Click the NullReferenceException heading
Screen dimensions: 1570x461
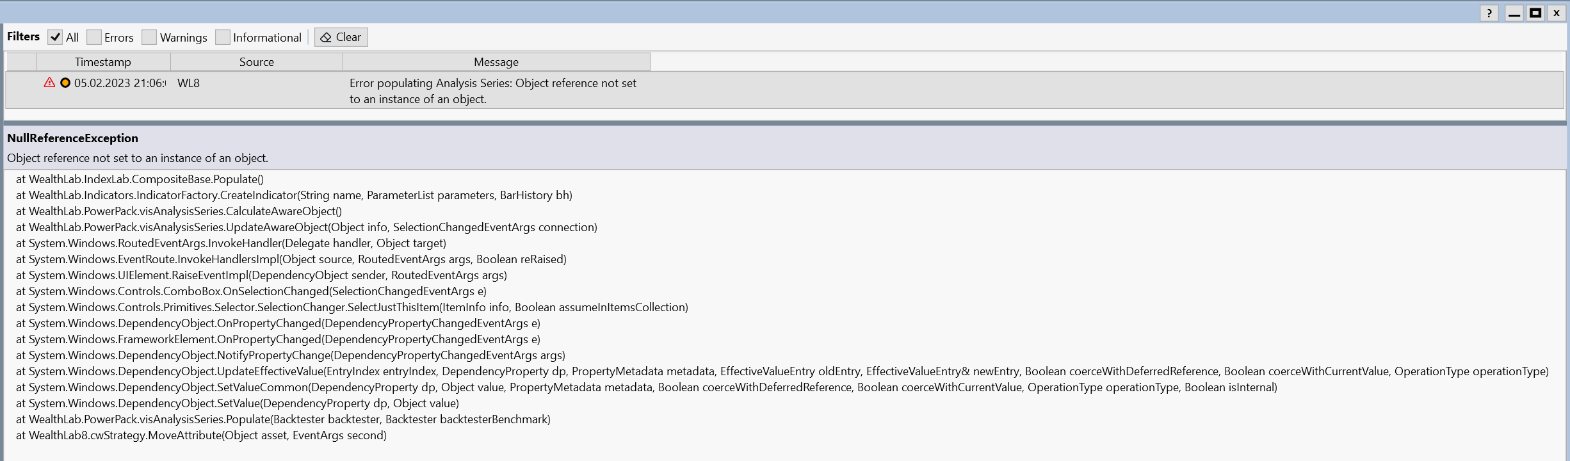click(x=72, y=138)
